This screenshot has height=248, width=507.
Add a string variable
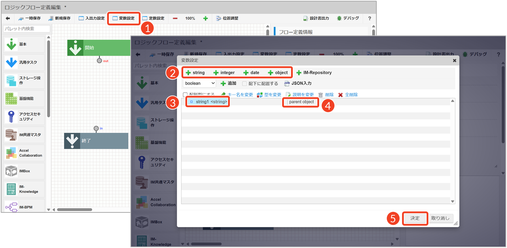point(195,73)
